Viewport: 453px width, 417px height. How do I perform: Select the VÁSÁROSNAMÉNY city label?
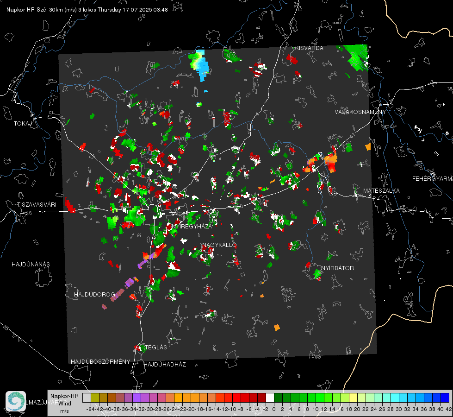[360, 112]
